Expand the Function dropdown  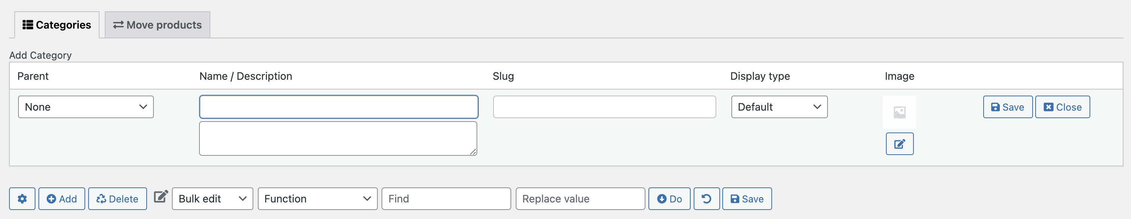coord(317,199)
